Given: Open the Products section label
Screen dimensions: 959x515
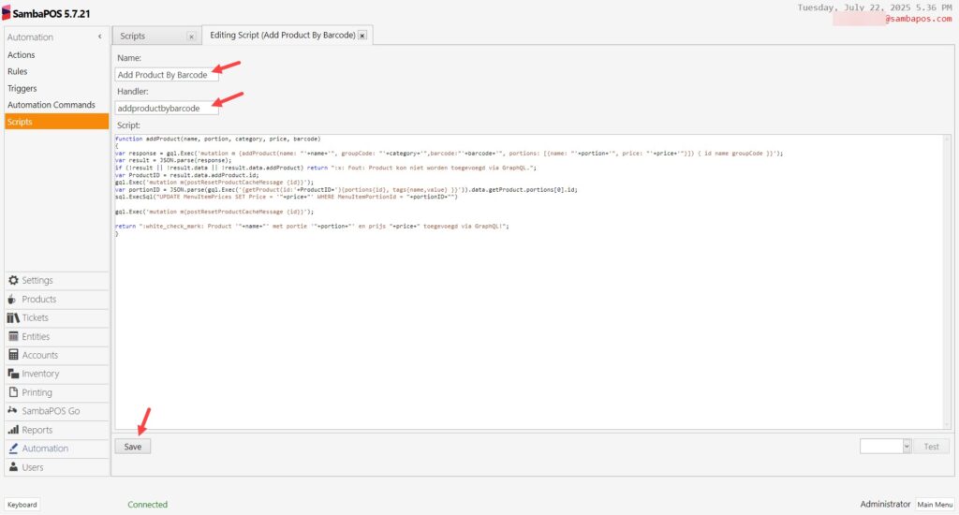Looking at the screenshot, I should [39, 299].
